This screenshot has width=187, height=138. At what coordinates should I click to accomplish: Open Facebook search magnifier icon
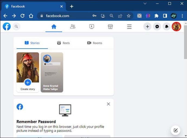click(16, 27)
